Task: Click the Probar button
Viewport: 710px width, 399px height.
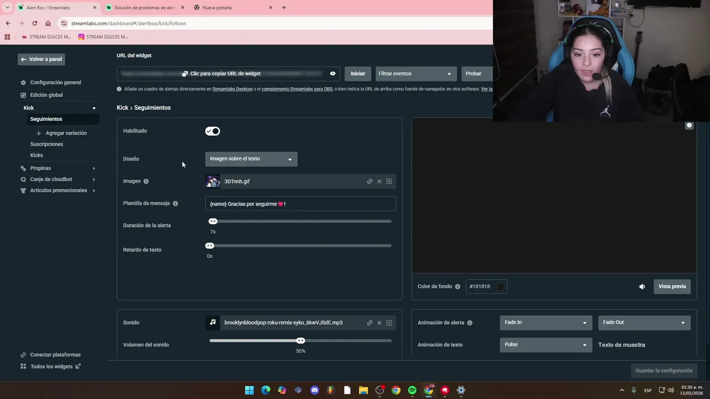Action: pyautogui.click(x=476, y=74)
